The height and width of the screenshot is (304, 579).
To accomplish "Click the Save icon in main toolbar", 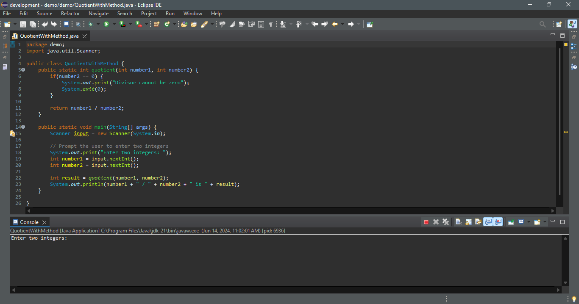I will tap(23, 24).
